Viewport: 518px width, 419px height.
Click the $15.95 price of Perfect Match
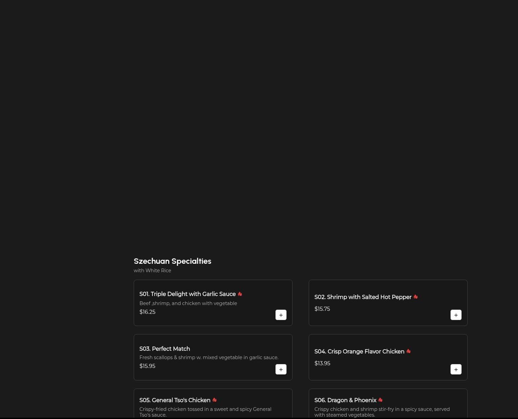pos(147,366)
